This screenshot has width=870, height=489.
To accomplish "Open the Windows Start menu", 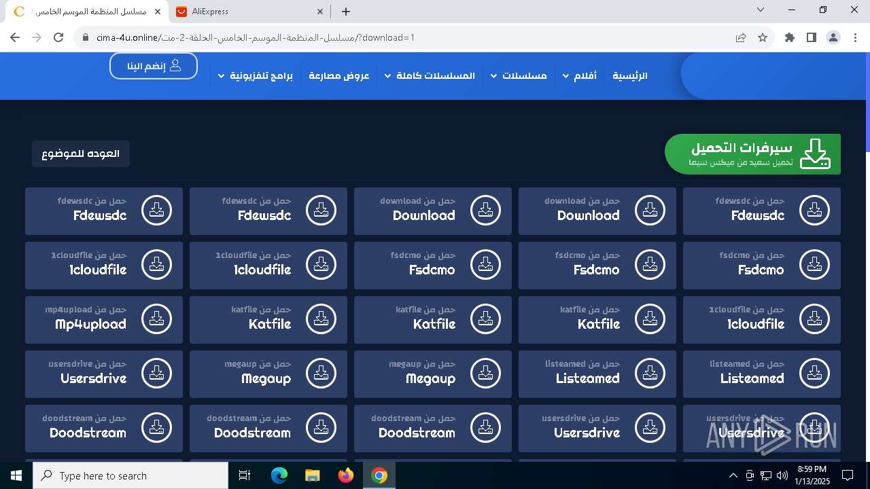I will [16, 475].
